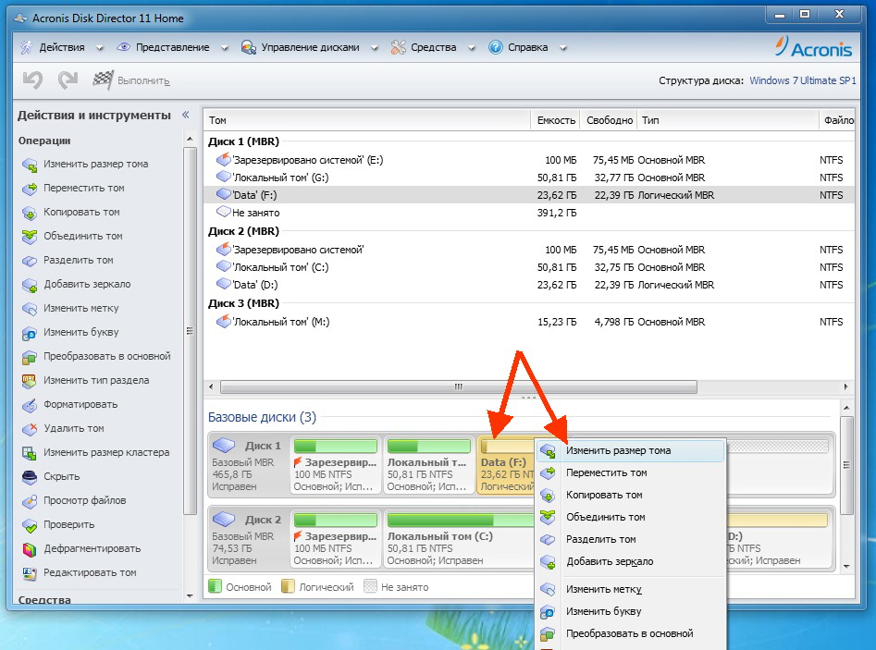
Task: Click Удалить том in the left sidebar
Action: click(73, 429)
